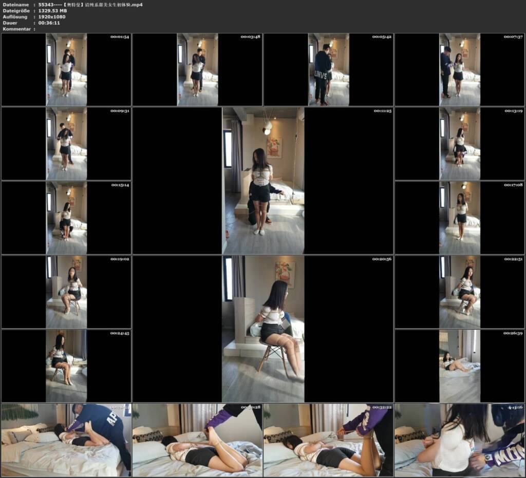Select the frame at 00:03:48
This screenshot has width=526, height=478.
point(197,69)
